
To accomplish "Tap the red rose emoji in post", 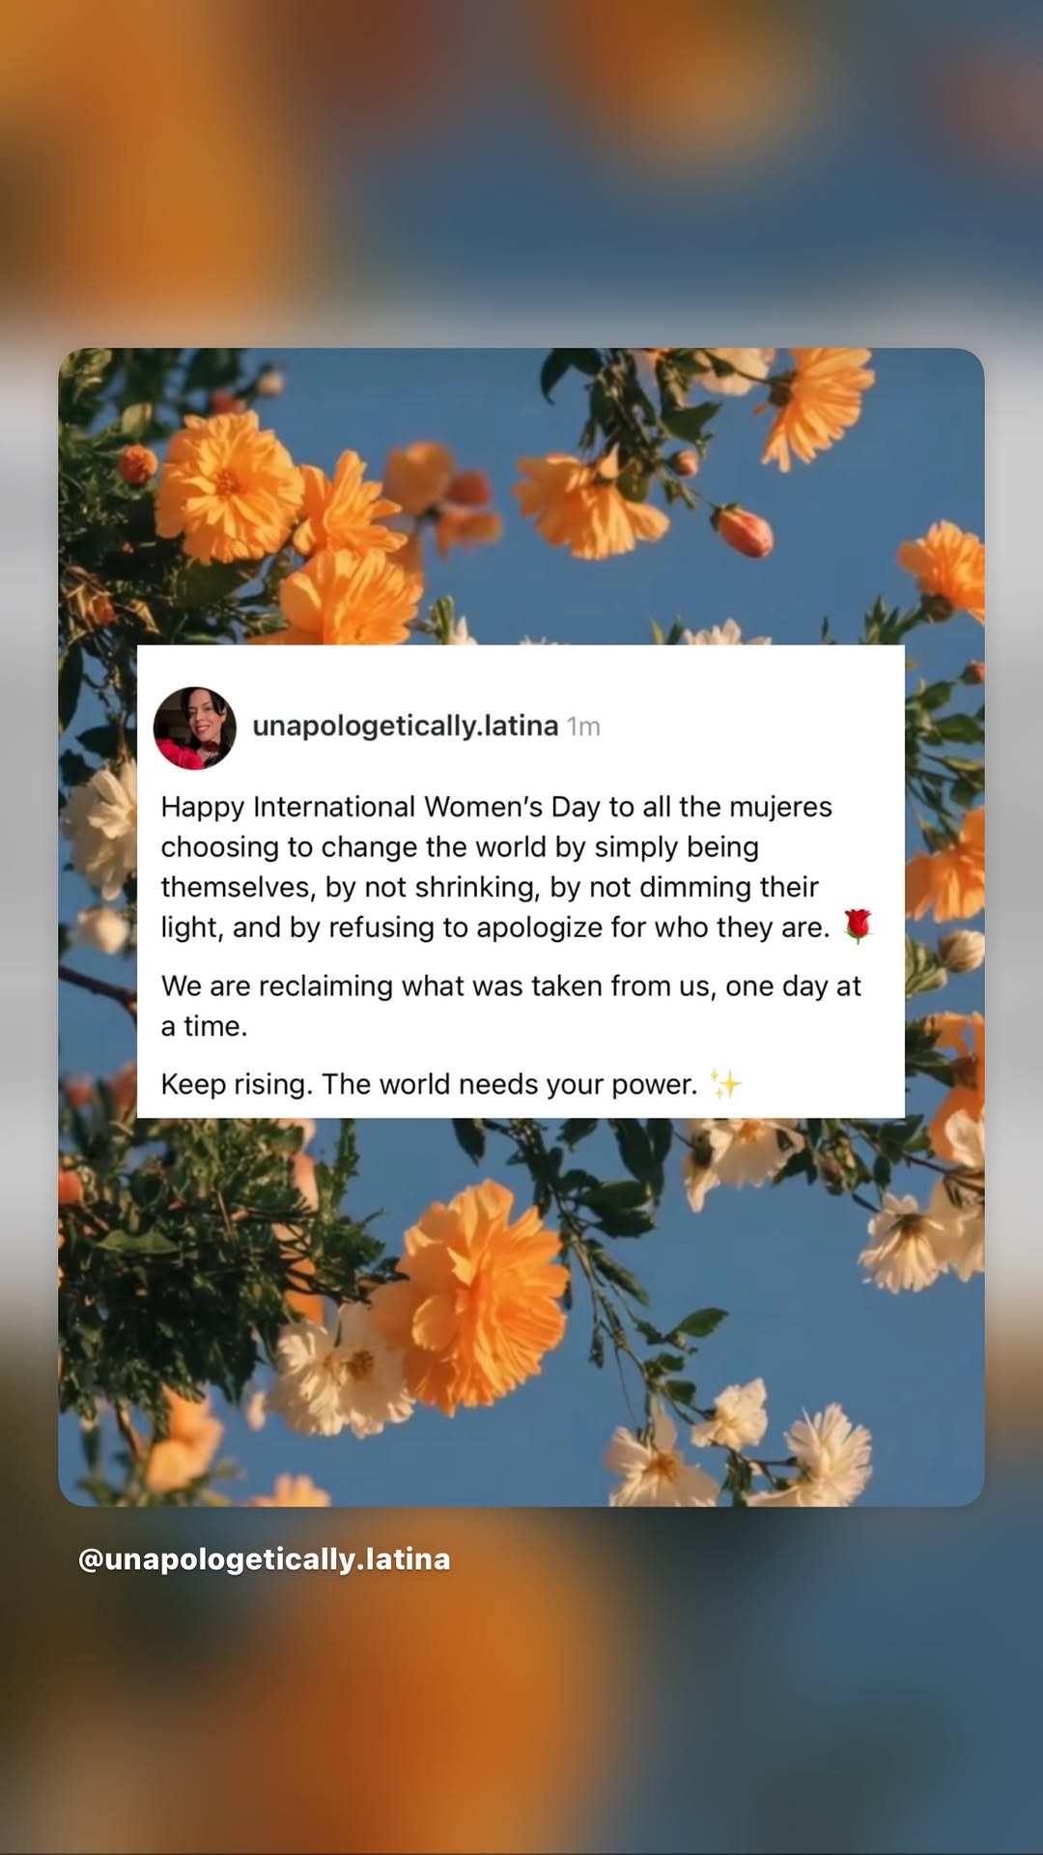I will (858, 926).
